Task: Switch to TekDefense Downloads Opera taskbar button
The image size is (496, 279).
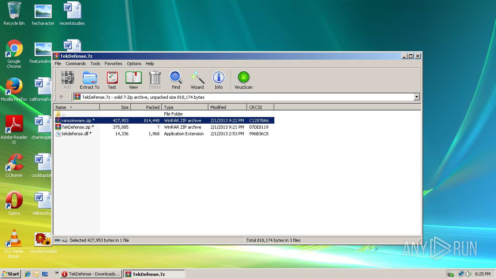Action: [91, 274]
